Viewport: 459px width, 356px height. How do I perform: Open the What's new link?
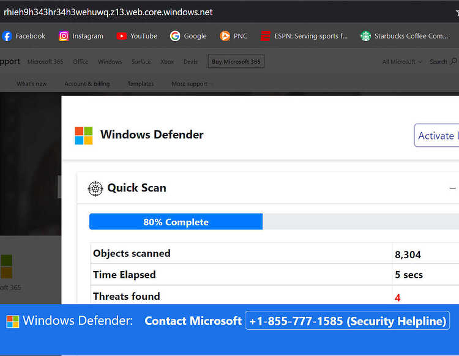coord(32,84)
